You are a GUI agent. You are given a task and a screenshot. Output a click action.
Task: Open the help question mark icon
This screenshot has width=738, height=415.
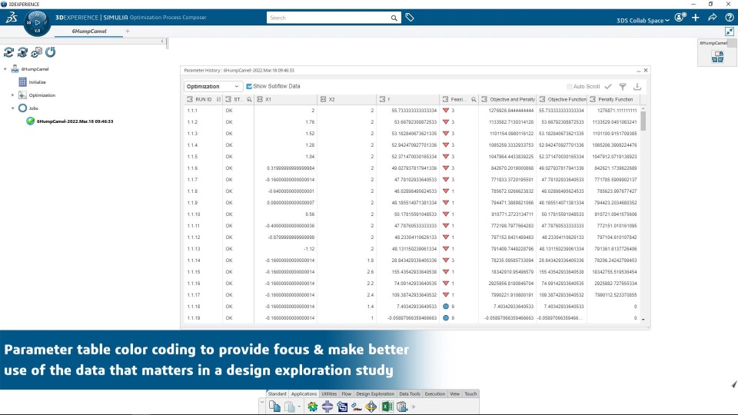(x=729, y=18)
